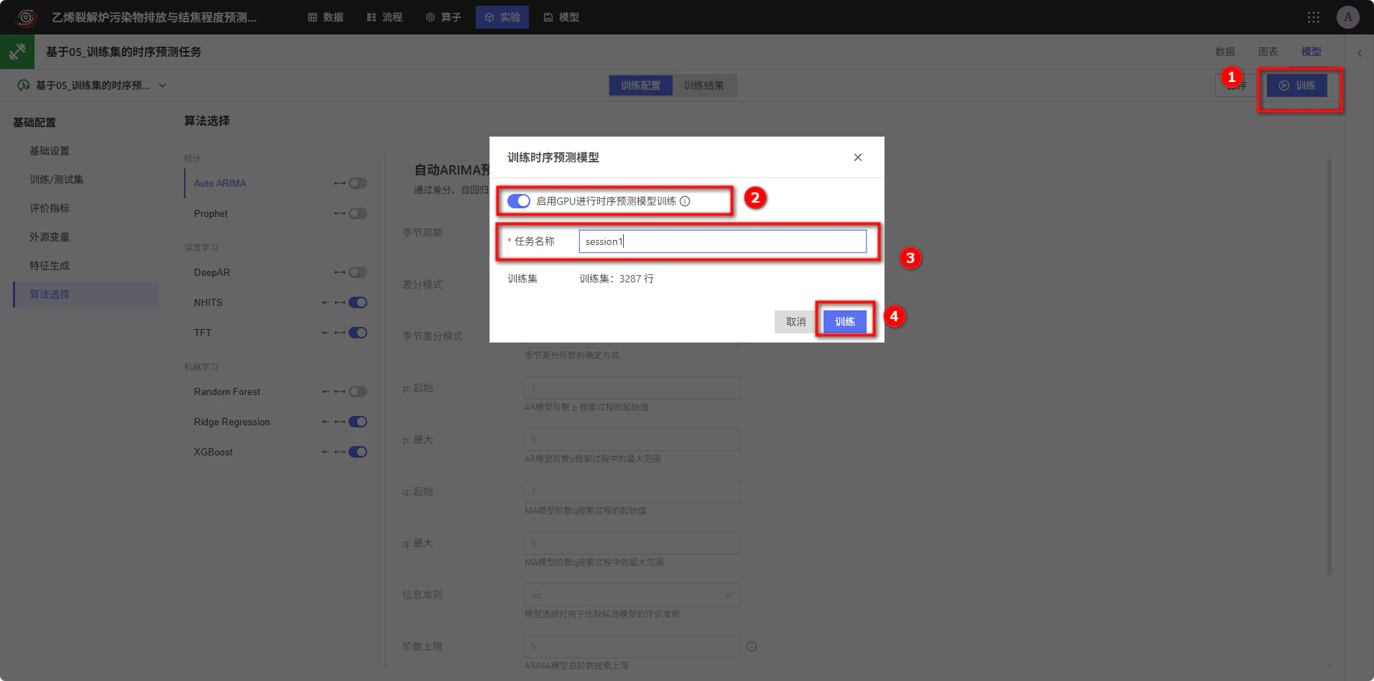Open the 信息准则 aic dropdown
The image size is (1374, 681).
coord(632,595)
